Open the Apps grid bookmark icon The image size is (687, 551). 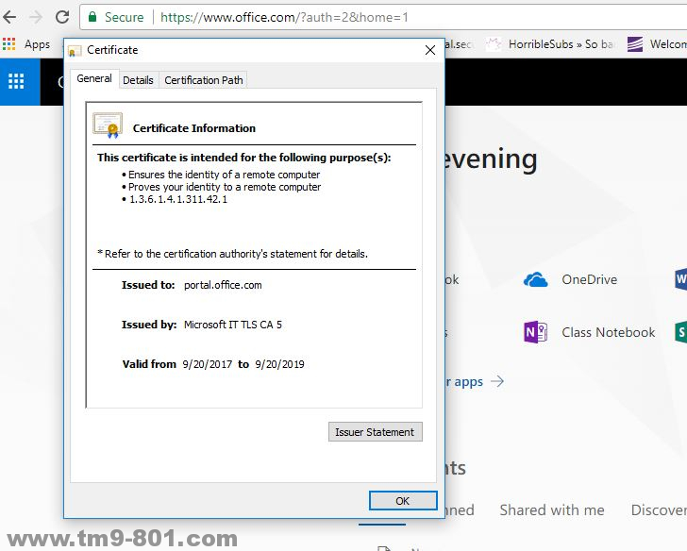click(10, 44)
